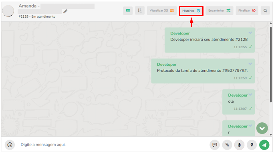End the attendance with Finalizar
Viewport: 274px width, 154px height.
click(x=247, y=11)
